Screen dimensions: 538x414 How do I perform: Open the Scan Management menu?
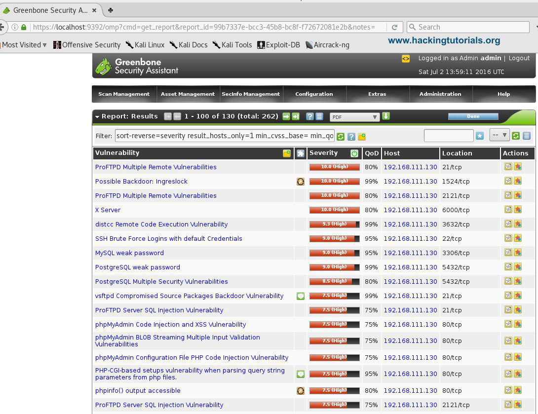tap(124, 94)
